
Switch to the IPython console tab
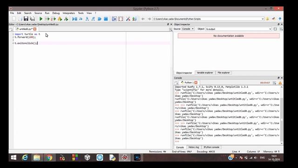pyautogui.click(x=211, y=147)
